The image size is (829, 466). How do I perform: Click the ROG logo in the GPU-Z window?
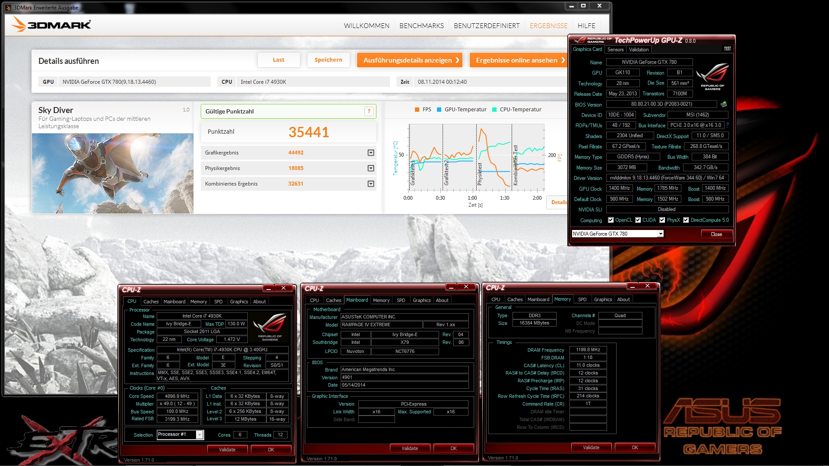[712, 76]
